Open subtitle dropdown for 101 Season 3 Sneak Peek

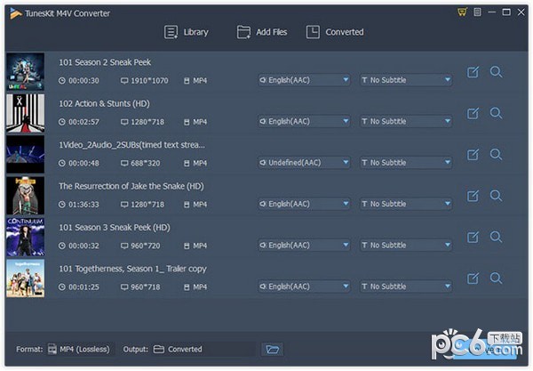click(406, 245)
